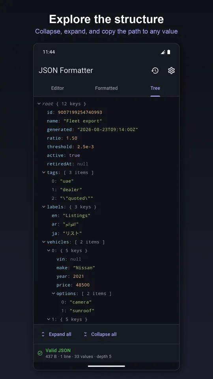Image resolution: width=213 pixels, height=379 pixels.
Task: Tap the bottom navigation handle bar
Action: (106, 366)
